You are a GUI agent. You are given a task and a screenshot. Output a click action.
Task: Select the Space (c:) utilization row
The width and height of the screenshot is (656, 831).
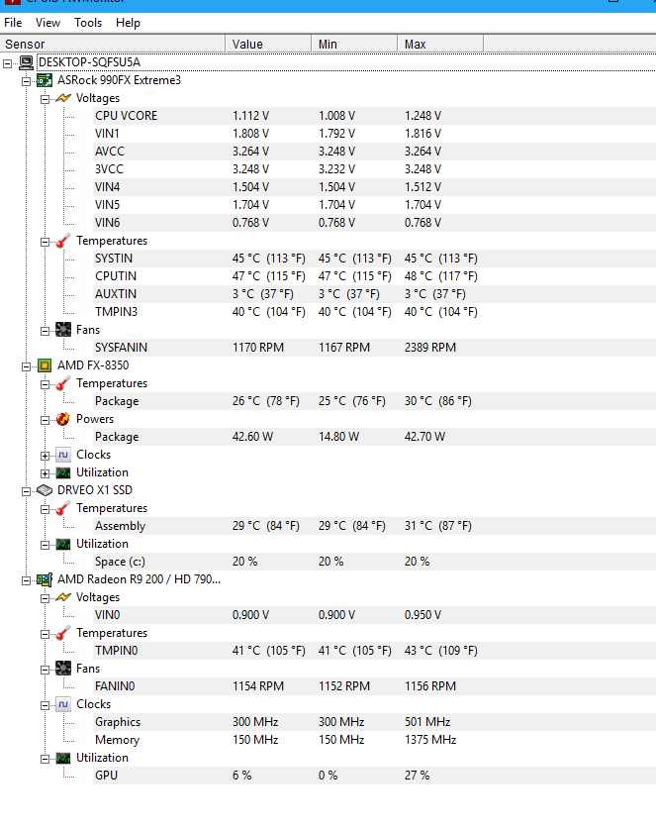374,562
